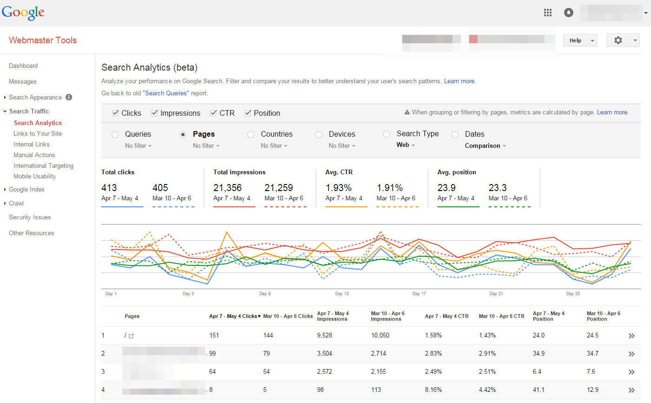Open the settings gear menu
The height and width of the screenshot is (403, 651).
tap(623, 40)
